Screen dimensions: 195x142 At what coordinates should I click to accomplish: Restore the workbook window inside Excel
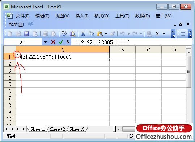click(181, 24)
